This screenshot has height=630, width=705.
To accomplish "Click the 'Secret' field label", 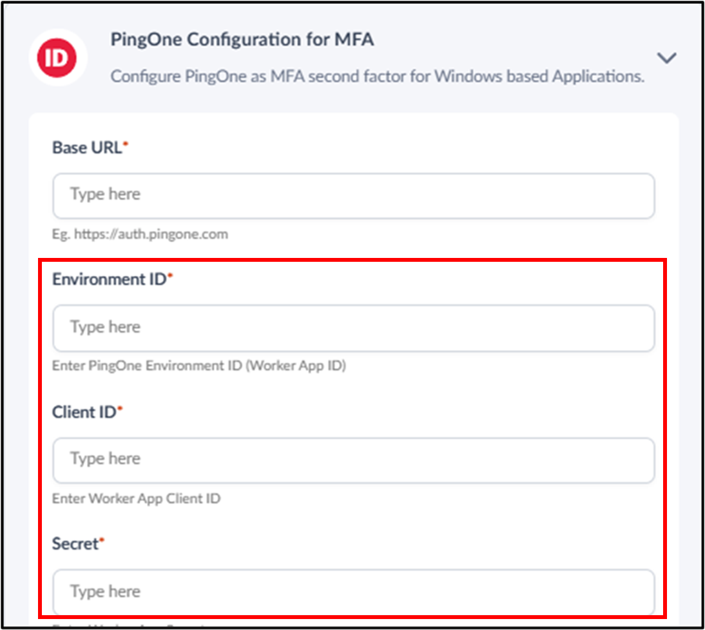I will click(x=75, y=544).
